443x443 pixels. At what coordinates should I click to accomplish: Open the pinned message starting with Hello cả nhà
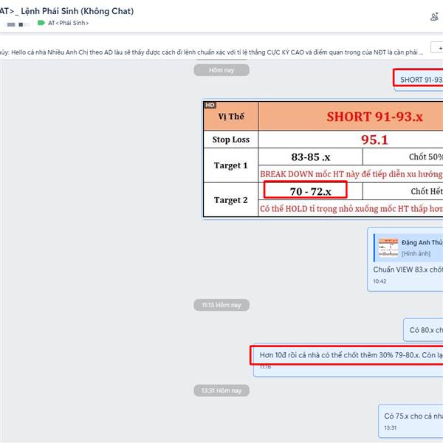(x=211, y=52)
